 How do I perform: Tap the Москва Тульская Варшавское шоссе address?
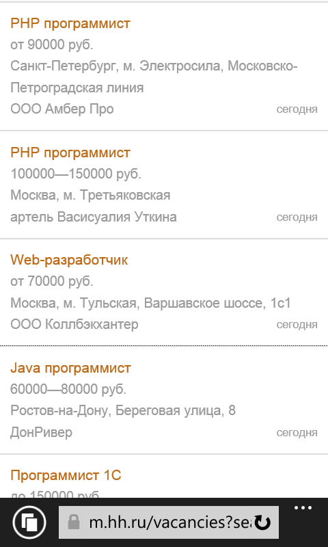click(150, 303)
